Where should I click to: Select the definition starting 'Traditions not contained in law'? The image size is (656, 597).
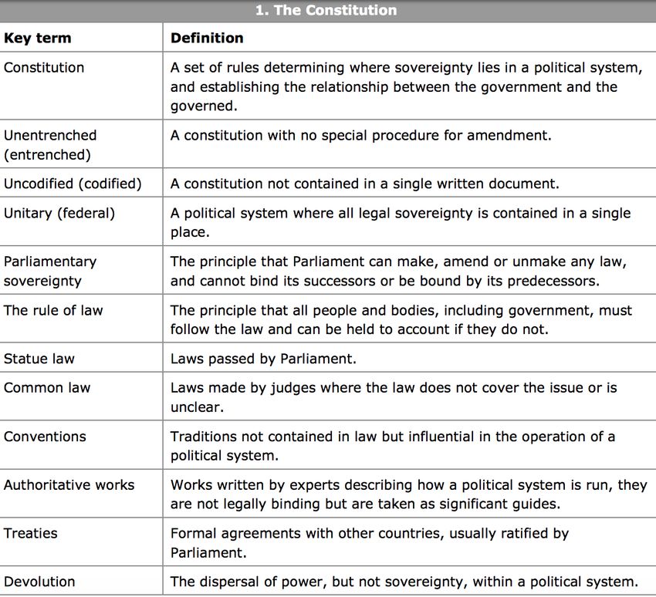point(392,446)
